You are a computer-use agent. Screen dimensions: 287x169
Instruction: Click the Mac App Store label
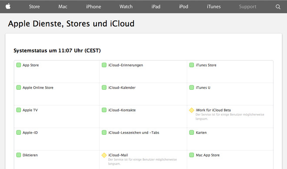point(207,155)
